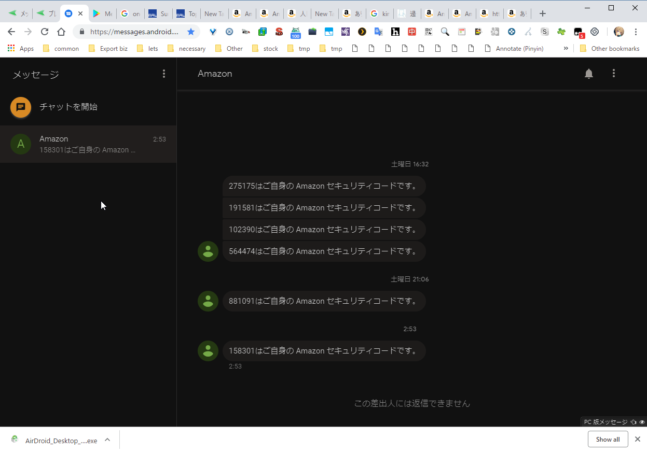Click the 275175 security code message
The height and width of the screenshot is (452, 647).
(324, 186)
